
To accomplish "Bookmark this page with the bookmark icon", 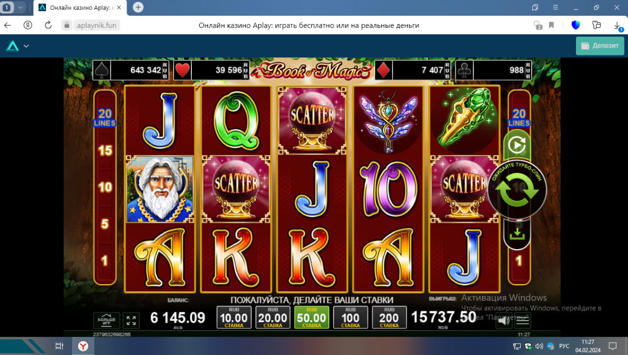I will click(551, 25).
